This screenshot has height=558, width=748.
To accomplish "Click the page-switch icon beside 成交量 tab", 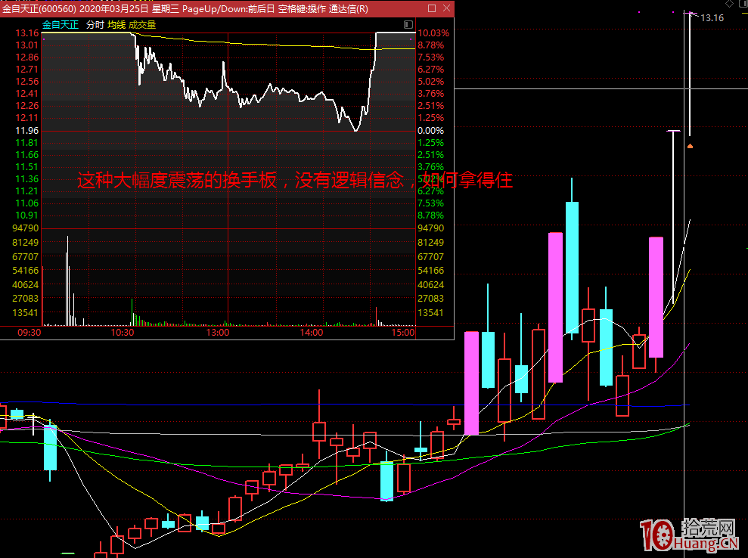I will point(408,24).
